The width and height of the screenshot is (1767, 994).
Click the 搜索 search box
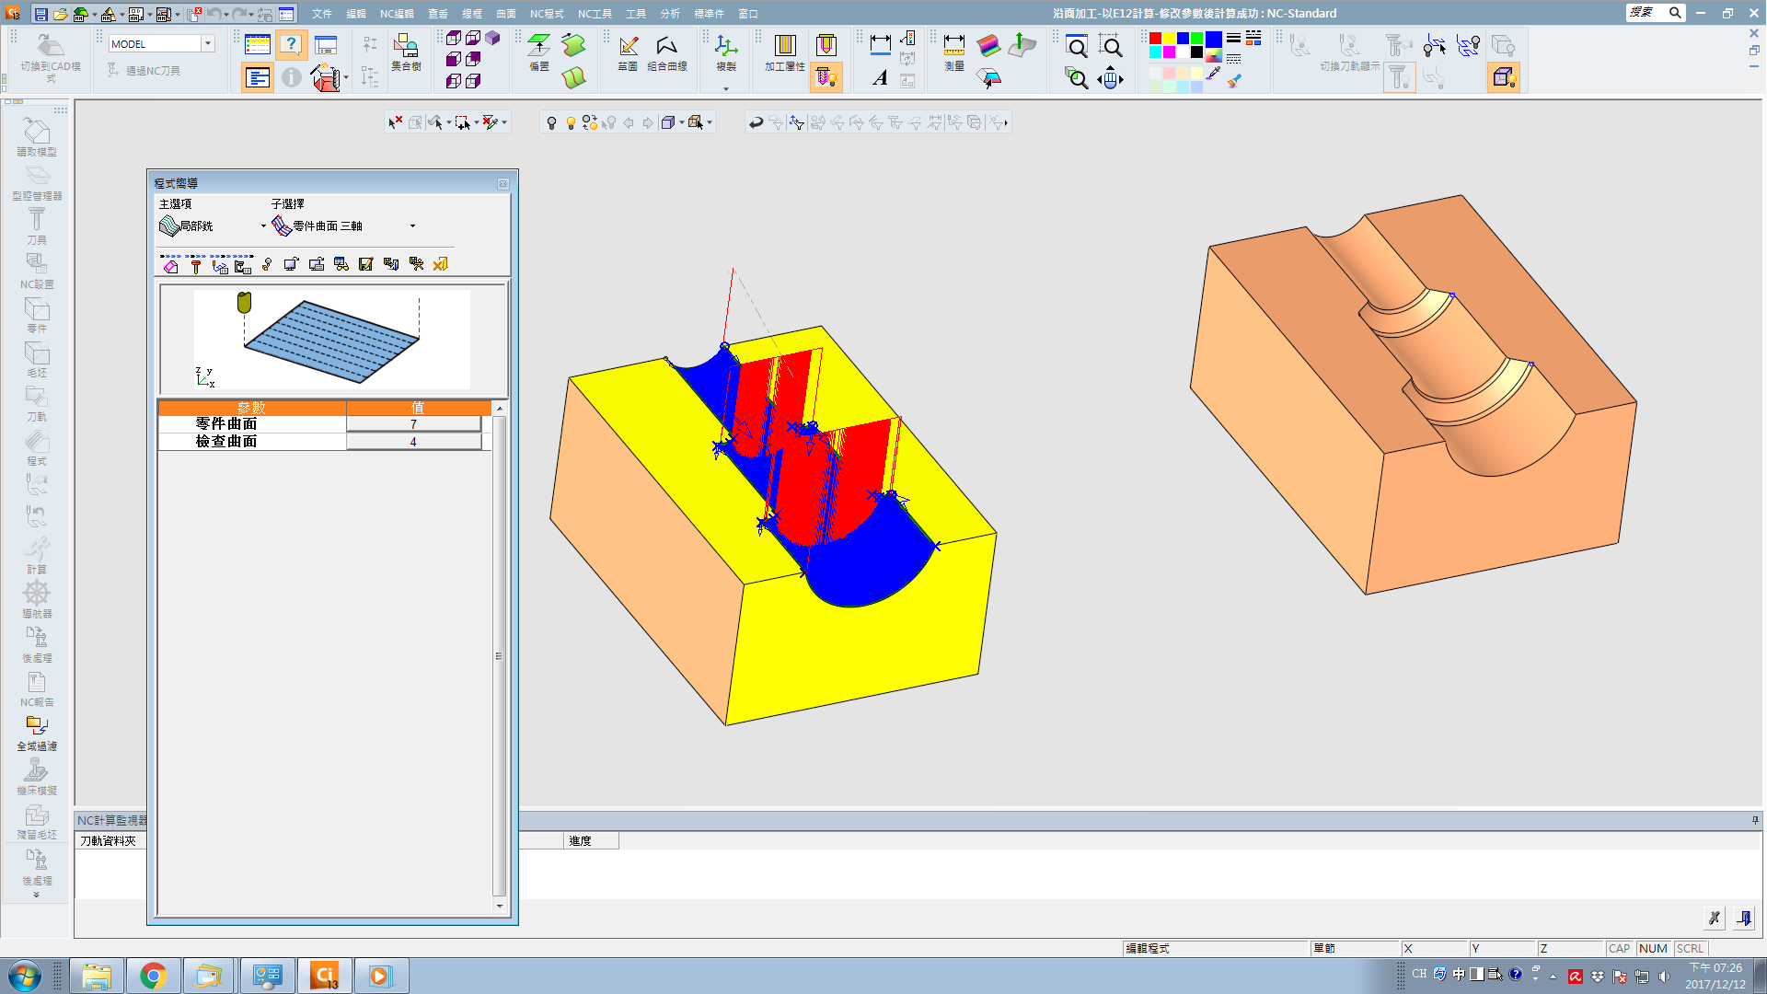[1655, 12]
